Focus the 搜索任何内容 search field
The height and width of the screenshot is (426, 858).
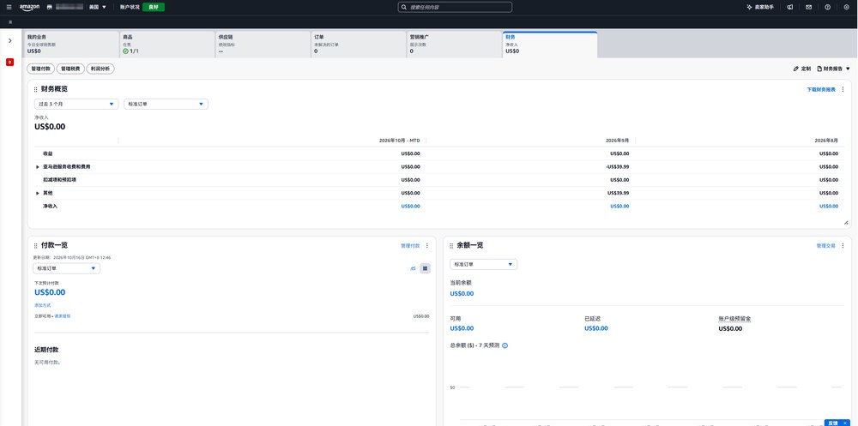coord(455,7)
